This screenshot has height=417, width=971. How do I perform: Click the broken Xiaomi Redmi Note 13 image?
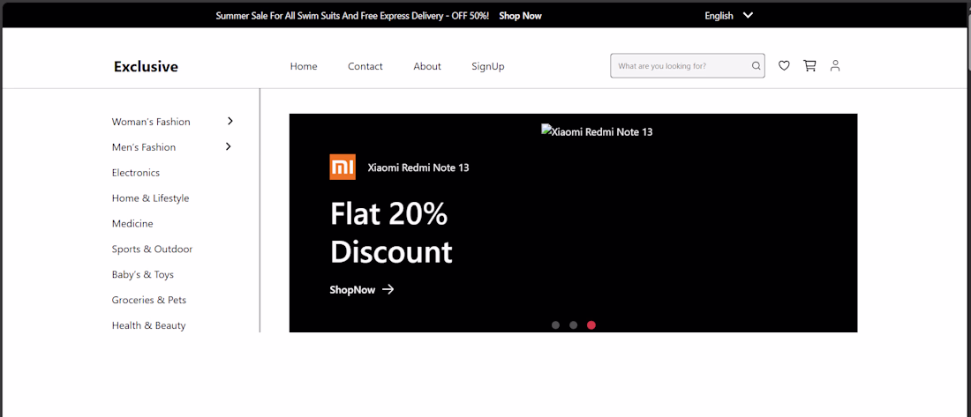pos(597,131)
